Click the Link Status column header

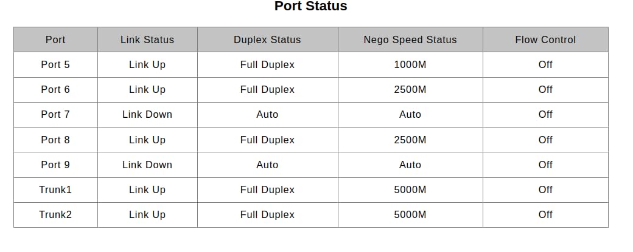[147, 40]
